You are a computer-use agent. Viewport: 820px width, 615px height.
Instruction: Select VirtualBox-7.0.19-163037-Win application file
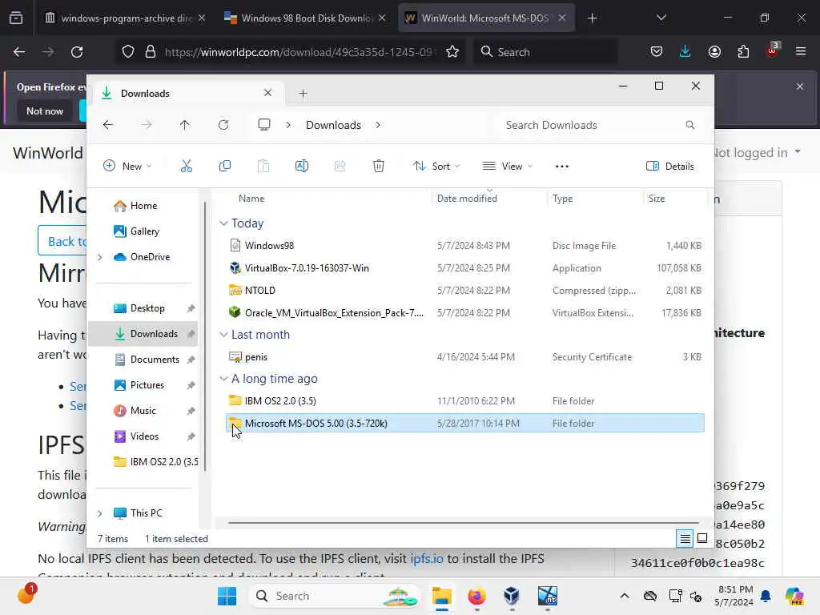coord(465,268)
